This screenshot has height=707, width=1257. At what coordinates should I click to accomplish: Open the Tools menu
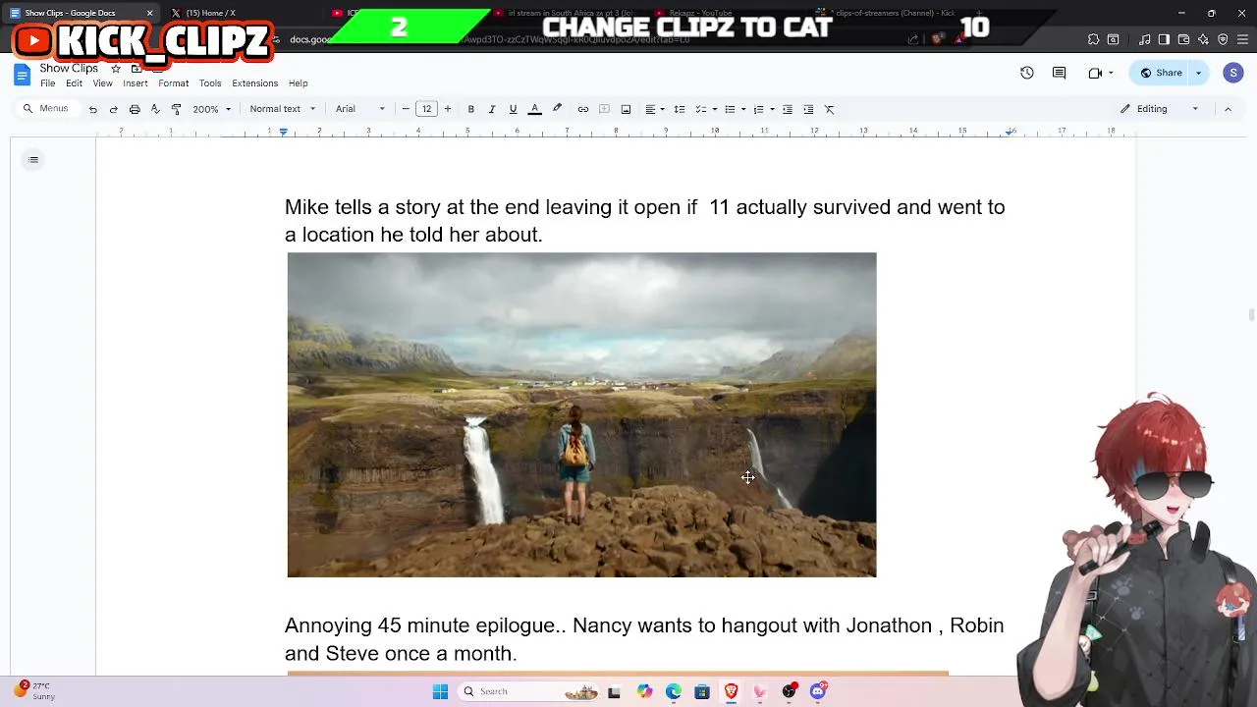(210, 83)
